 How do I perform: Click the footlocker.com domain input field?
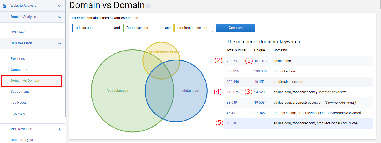click(142, 28)
